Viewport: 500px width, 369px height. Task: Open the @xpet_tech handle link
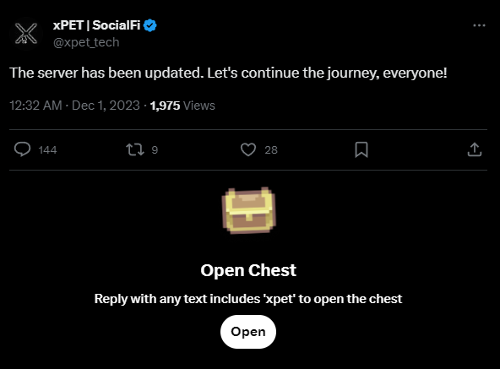point(86,42)
